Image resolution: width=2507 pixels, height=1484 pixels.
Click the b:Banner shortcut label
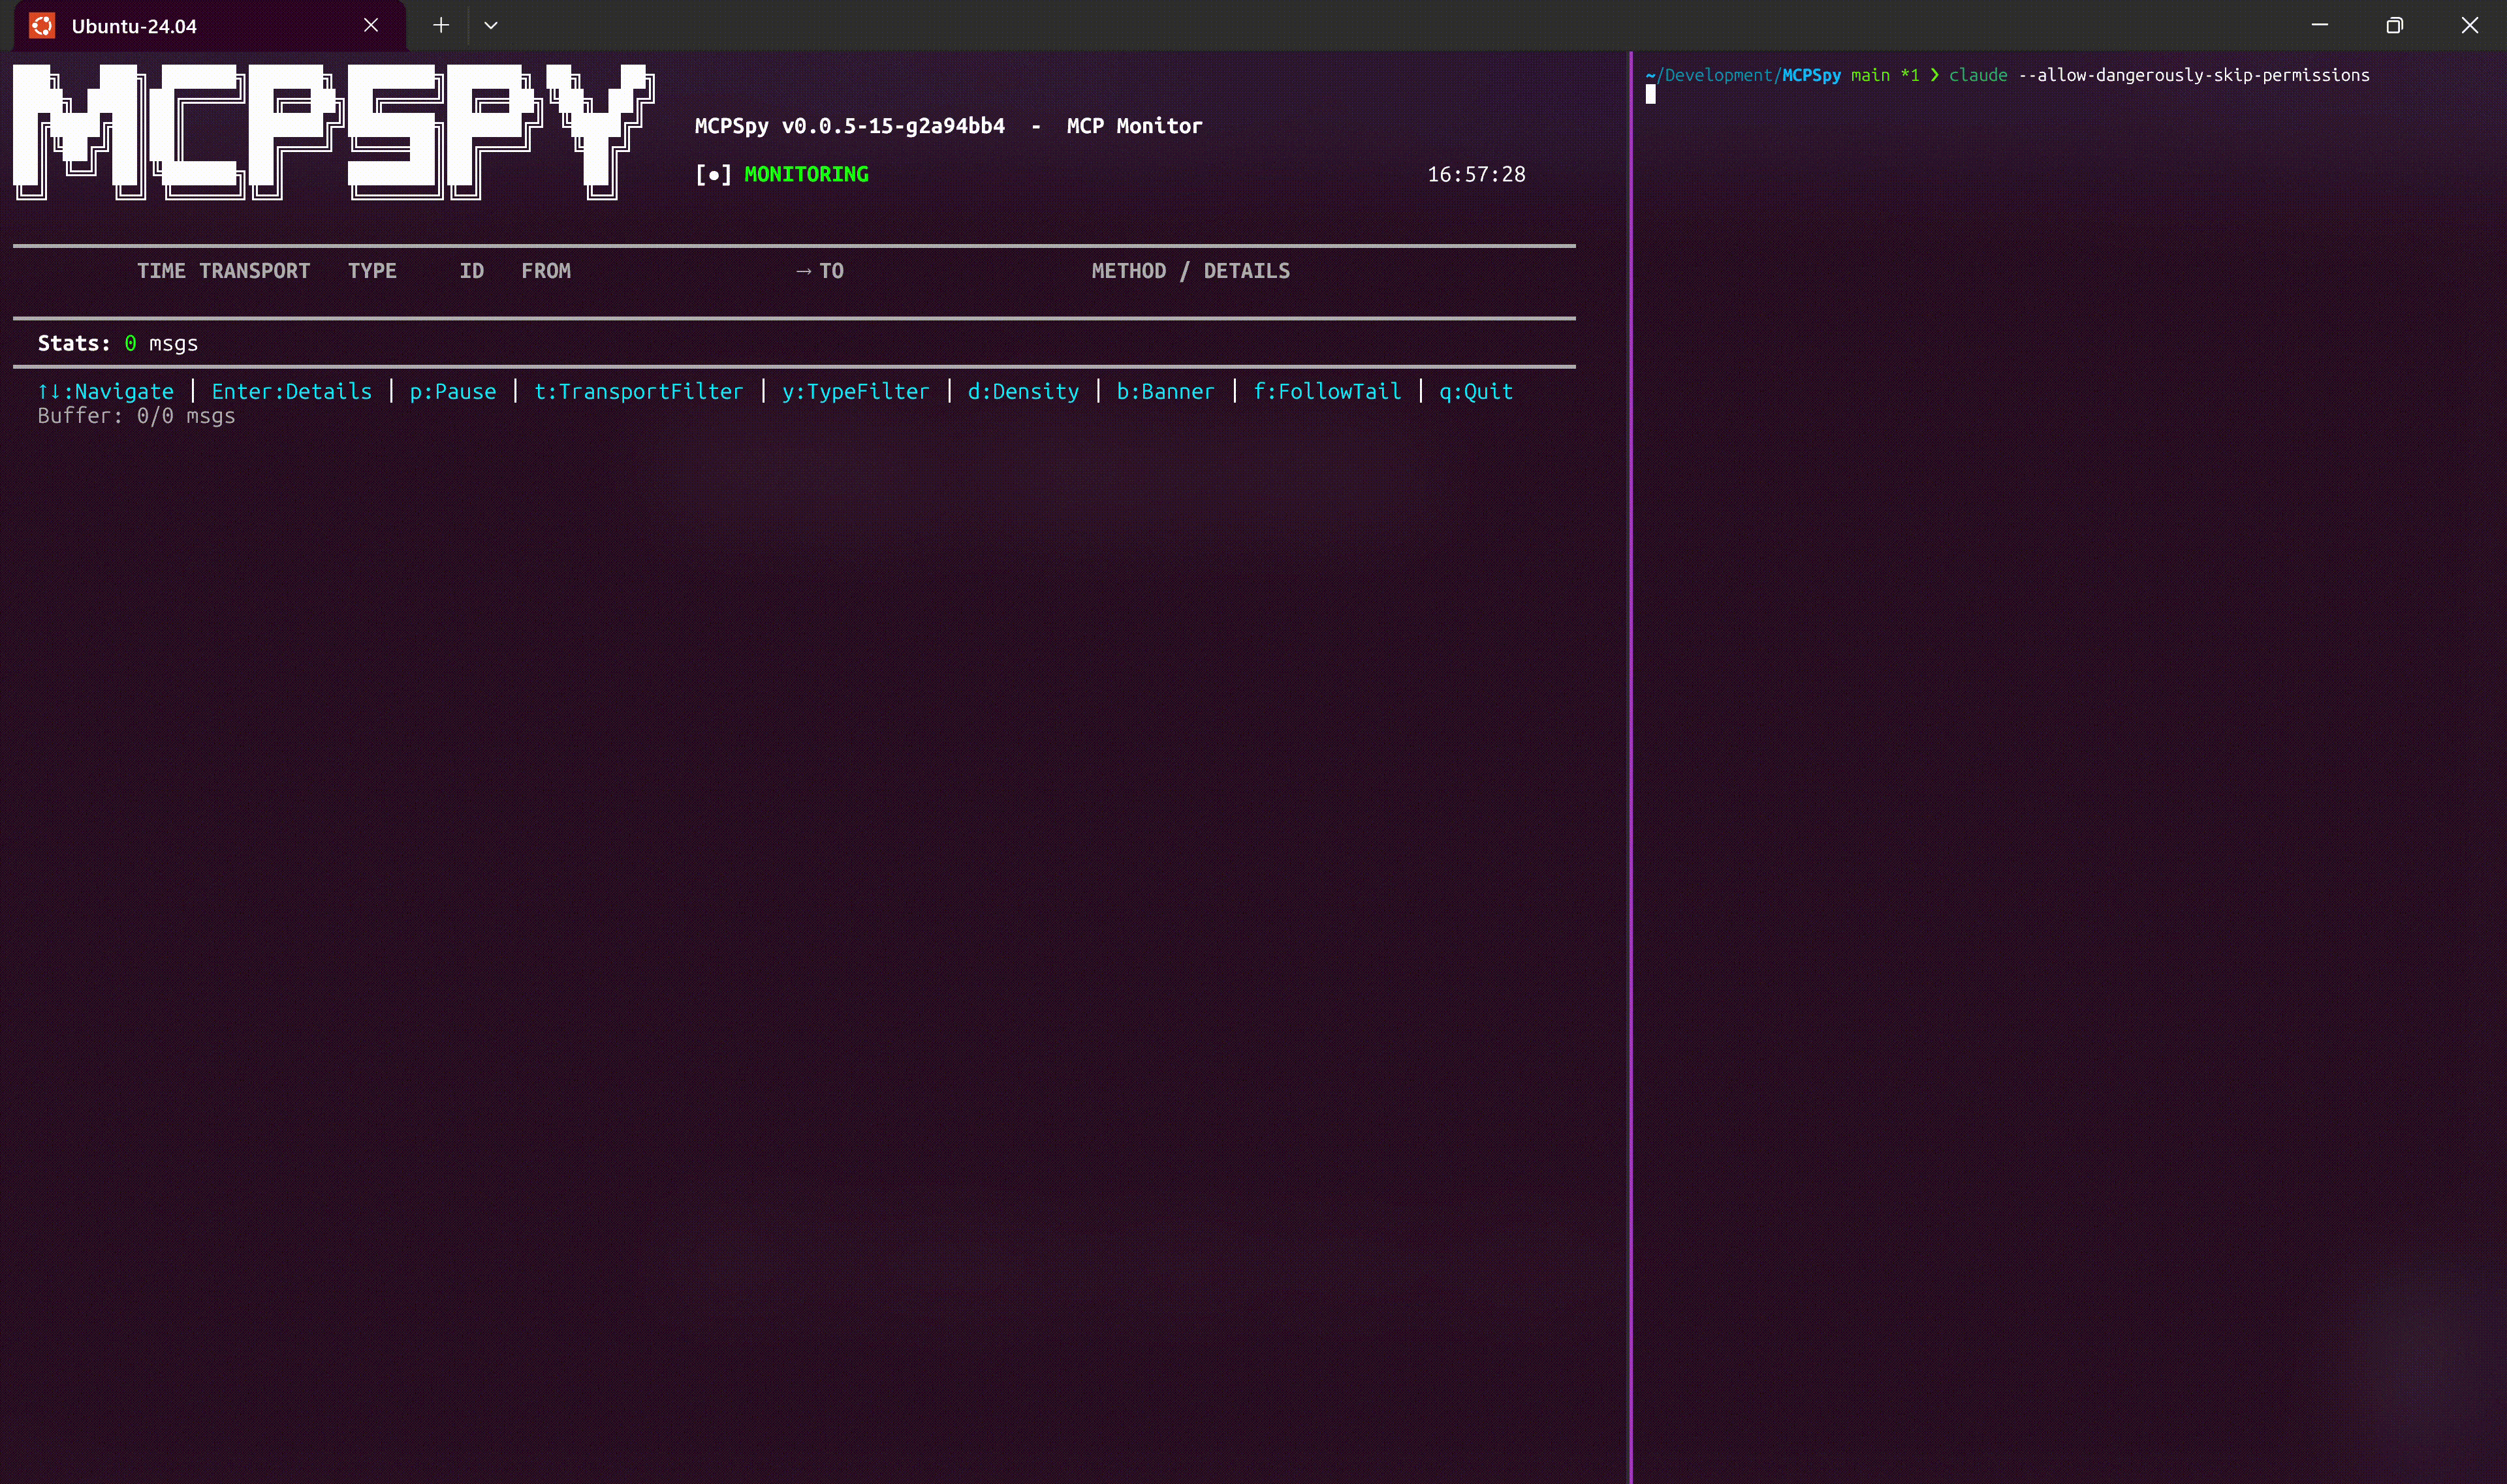[x=1165, y=392]
